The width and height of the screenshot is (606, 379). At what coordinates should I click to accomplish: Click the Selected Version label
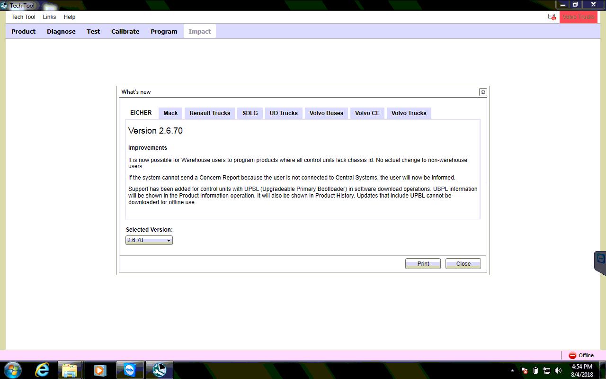(149, 230)
